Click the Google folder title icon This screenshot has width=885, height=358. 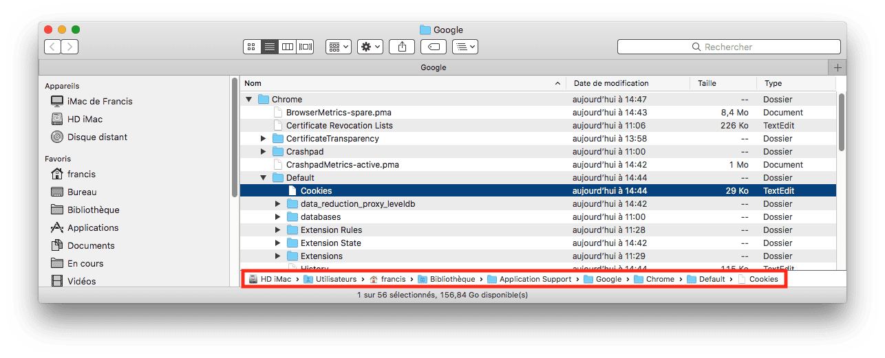pyautogui.click(x=425, y=30)
